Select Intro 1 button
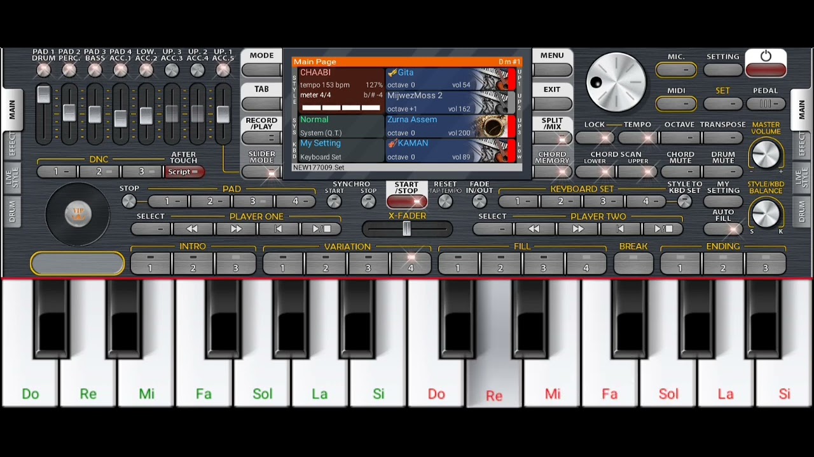Image resolution: width=814 pixels, height=457 pixels. coord(150,263)
